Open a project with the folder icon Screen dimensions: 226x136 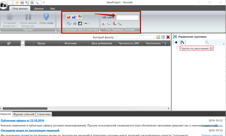pos(17,3)
